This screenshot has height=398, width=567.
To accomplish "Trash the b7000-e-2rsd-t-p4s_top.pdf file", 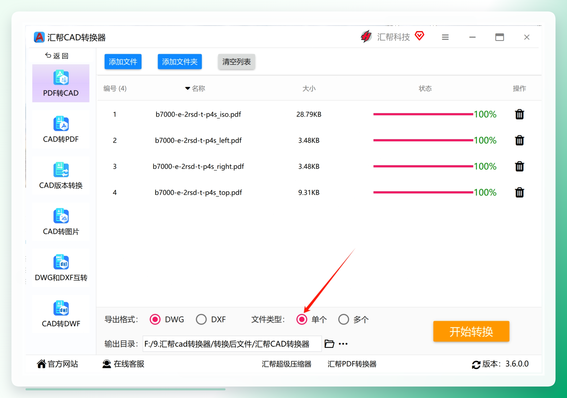I will click(519, 192).
